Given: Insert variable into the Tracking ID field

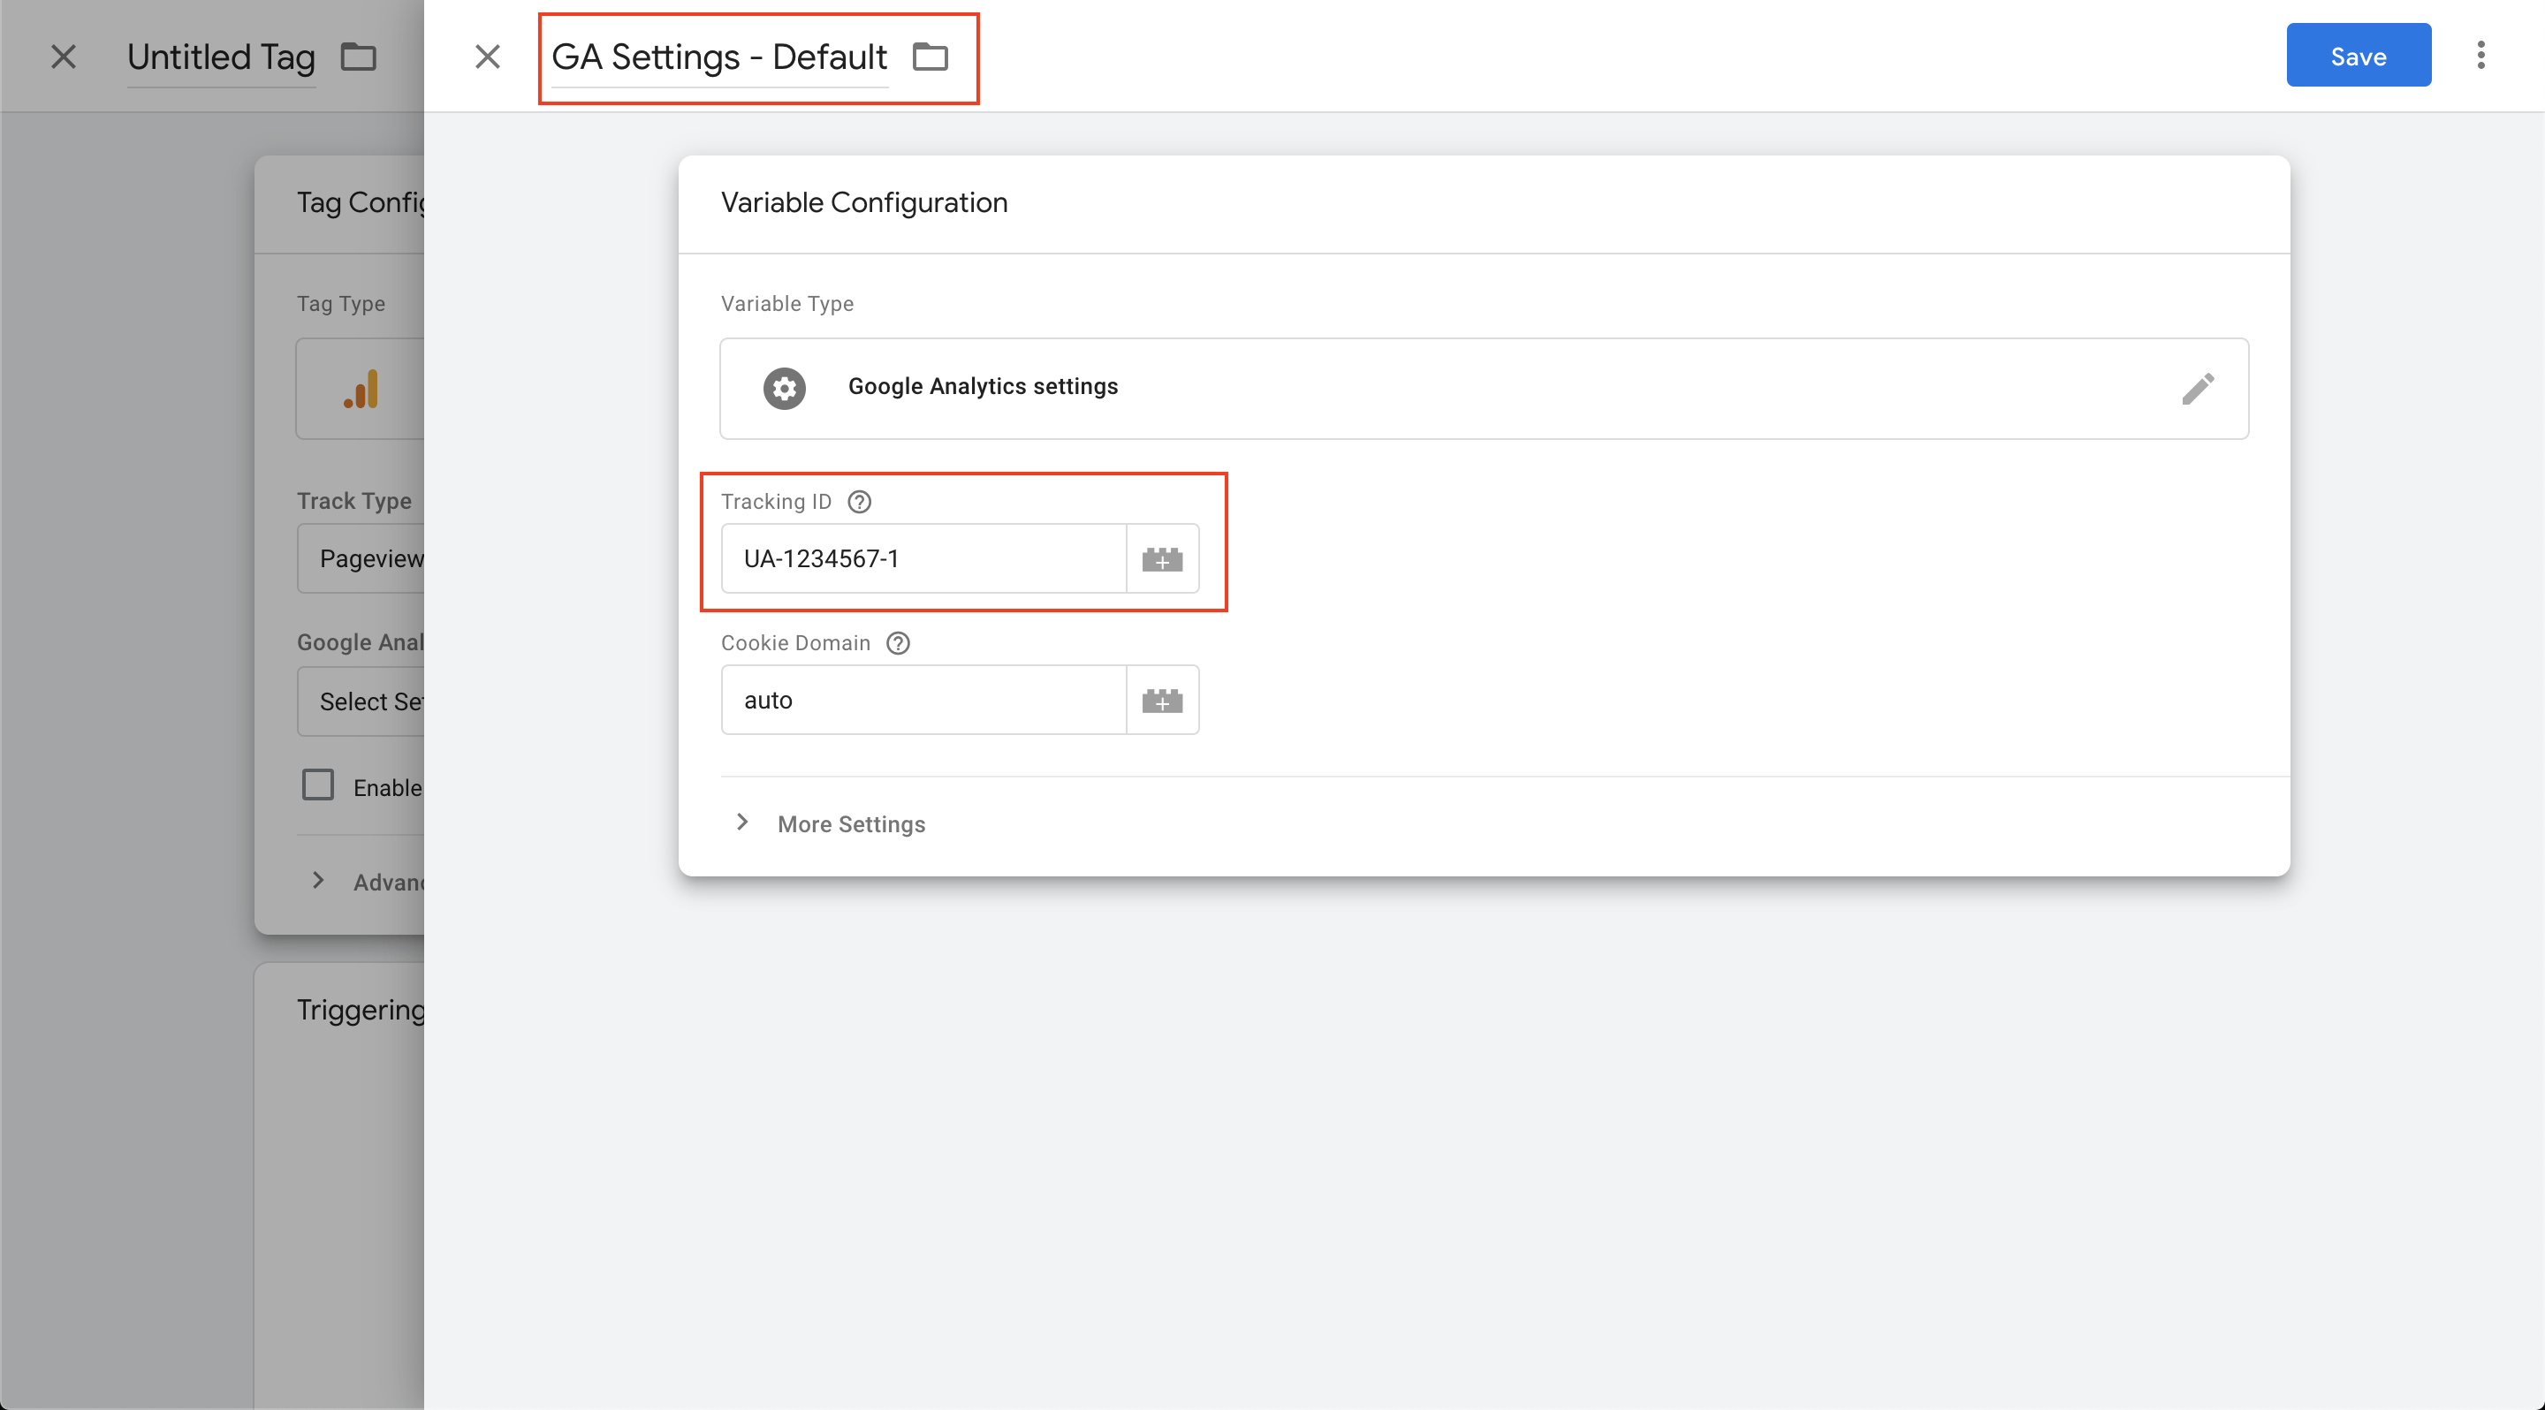Looking at the screenshot, I should (x=1162, y=559).
